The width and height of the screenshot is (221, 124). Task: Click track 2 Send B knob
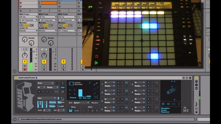51,43
